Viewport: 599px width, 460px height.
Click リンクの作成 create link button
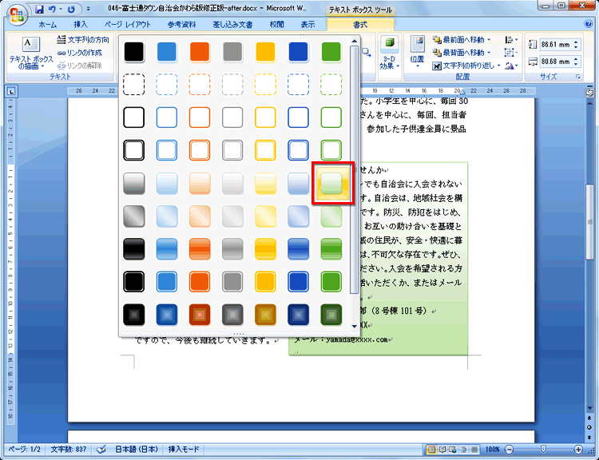click(79, 53)
